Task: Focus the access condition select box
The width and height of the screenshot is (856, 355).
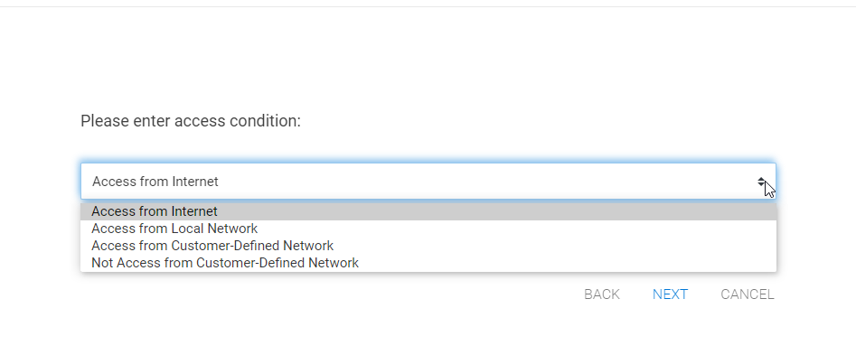Action: (428, 181)
